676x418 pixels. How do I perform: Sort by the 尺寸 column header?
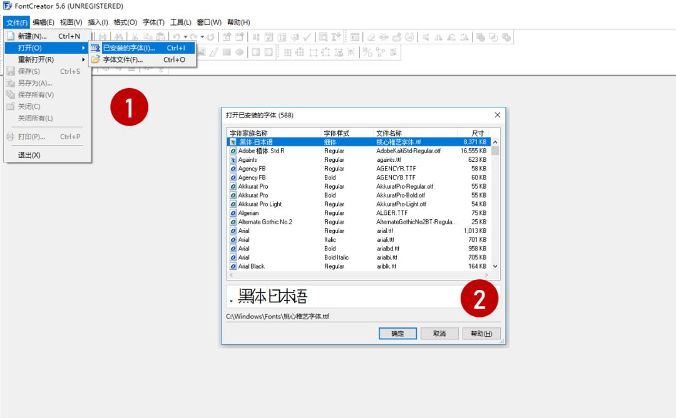tap(473, 133)
